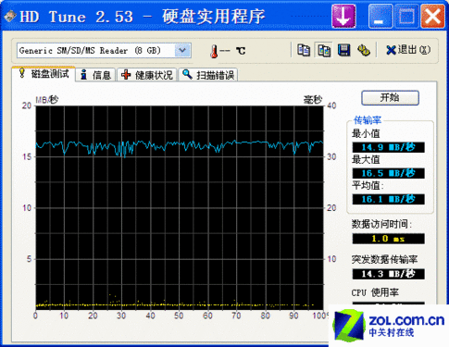Click the copy screenshot to clipboard icon
The width and height of the screenshot is (449, 347).
coord(323,50)
